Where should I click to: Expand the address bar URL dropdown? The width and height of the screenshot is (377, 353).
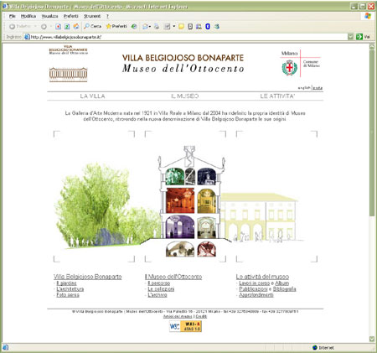point(350,37)
